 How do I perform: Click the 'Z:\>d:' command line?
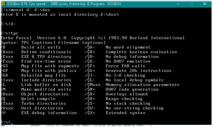[8, 24]
